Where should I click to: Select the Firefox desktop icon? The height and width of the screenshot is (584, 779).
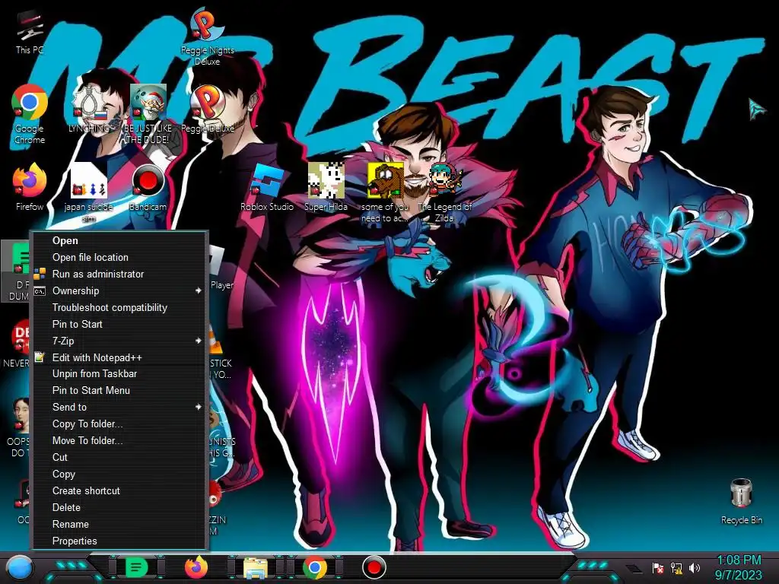point(30,188)
